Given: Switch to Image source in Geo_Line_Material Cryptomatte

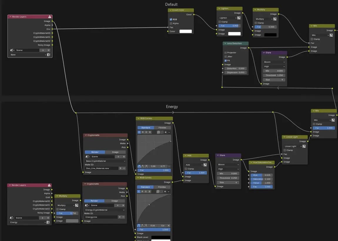Looking at the screenshot, I should pyautogui.click(x=115, y=152).
